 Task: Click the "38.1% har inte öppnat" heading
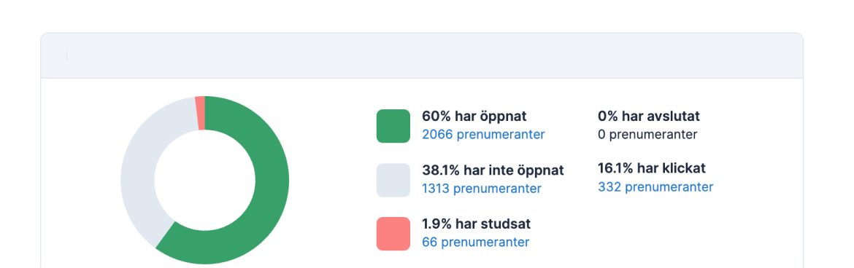tap(493, 170)
